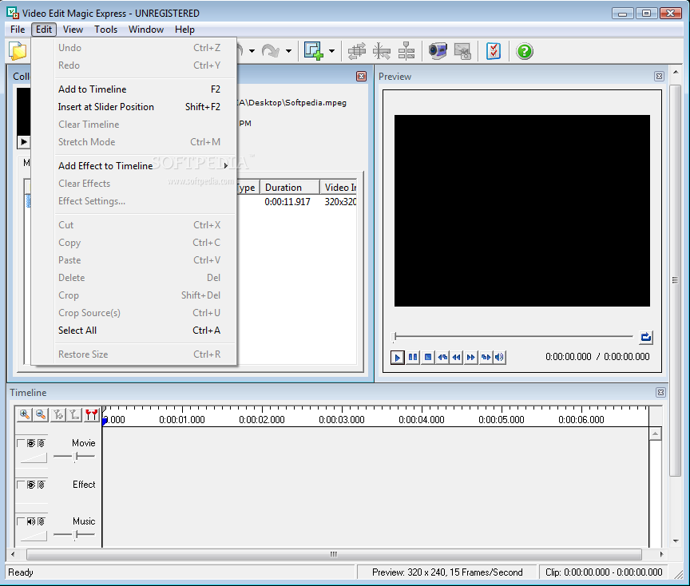
Task: Click the stretch mode toolbar icon
Action: [x=357, y=51]
